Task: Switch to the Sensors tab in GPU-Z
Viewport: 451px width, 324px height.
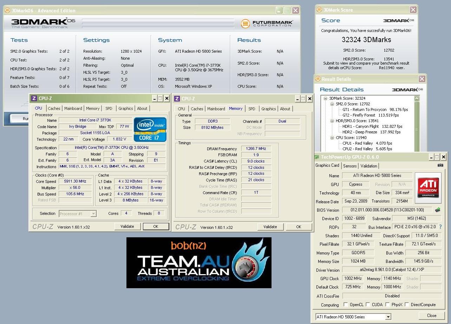Action: [349, 166]
